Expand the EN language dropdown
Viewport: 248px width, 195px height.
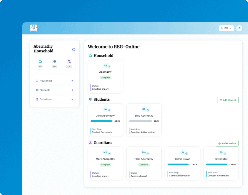(226, 28)
